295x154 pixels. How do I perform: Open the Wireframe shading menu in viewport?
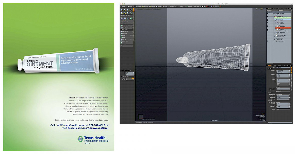click(148, 9)
